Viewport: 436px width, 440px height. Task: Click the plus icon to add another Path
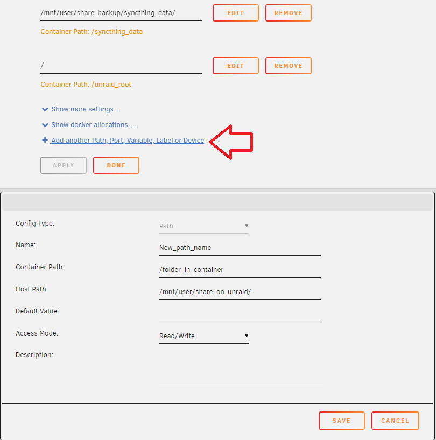pos(45,140)
